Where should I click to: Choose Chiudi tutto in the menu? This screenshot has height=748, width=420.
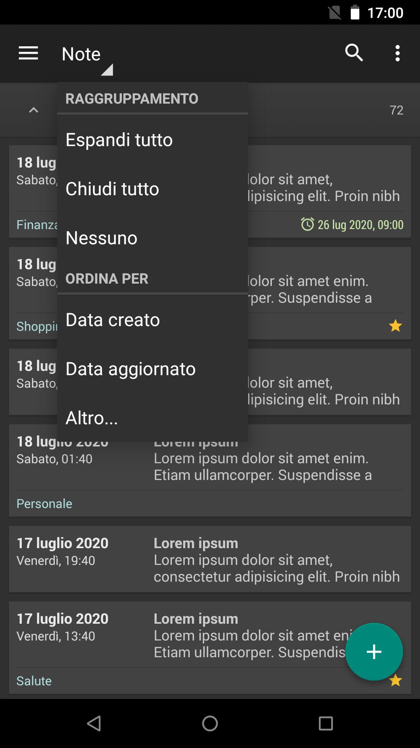click(x=112, y=189)
